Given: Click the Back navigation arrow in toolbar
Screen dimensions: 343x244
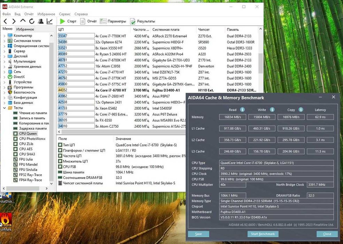Looking at the screenshot, I should point(6,21).
